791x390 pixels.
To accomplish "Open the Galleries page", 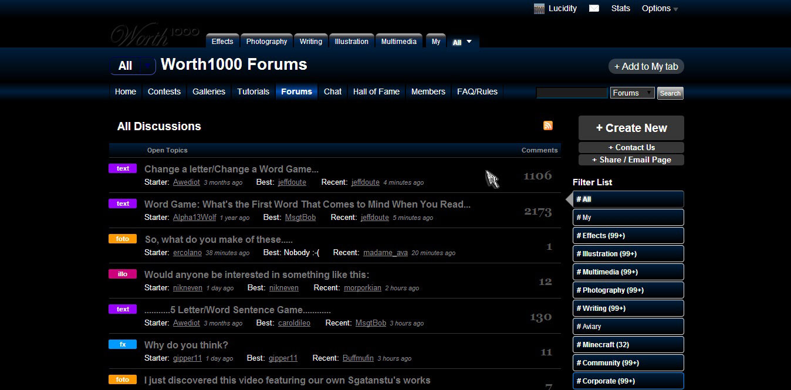I will click(x=209, y=91).
